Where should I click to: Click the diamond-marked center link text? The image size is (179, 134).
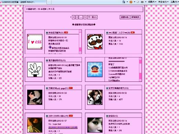tap(84, 25)
